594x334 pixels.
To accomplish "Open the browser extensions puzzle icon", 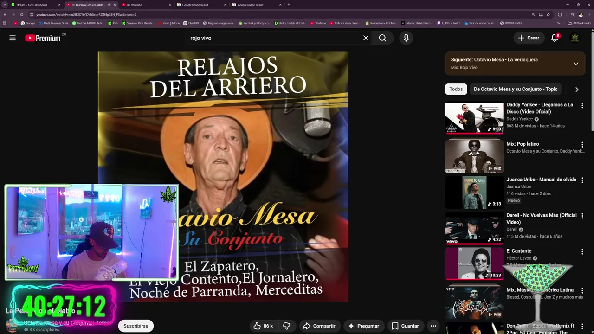I will (560, 14).
